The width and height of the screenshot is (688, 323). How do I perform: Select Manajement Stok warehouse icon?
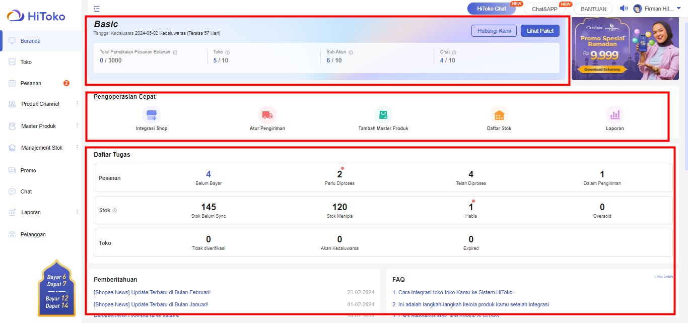pos(13,148)
